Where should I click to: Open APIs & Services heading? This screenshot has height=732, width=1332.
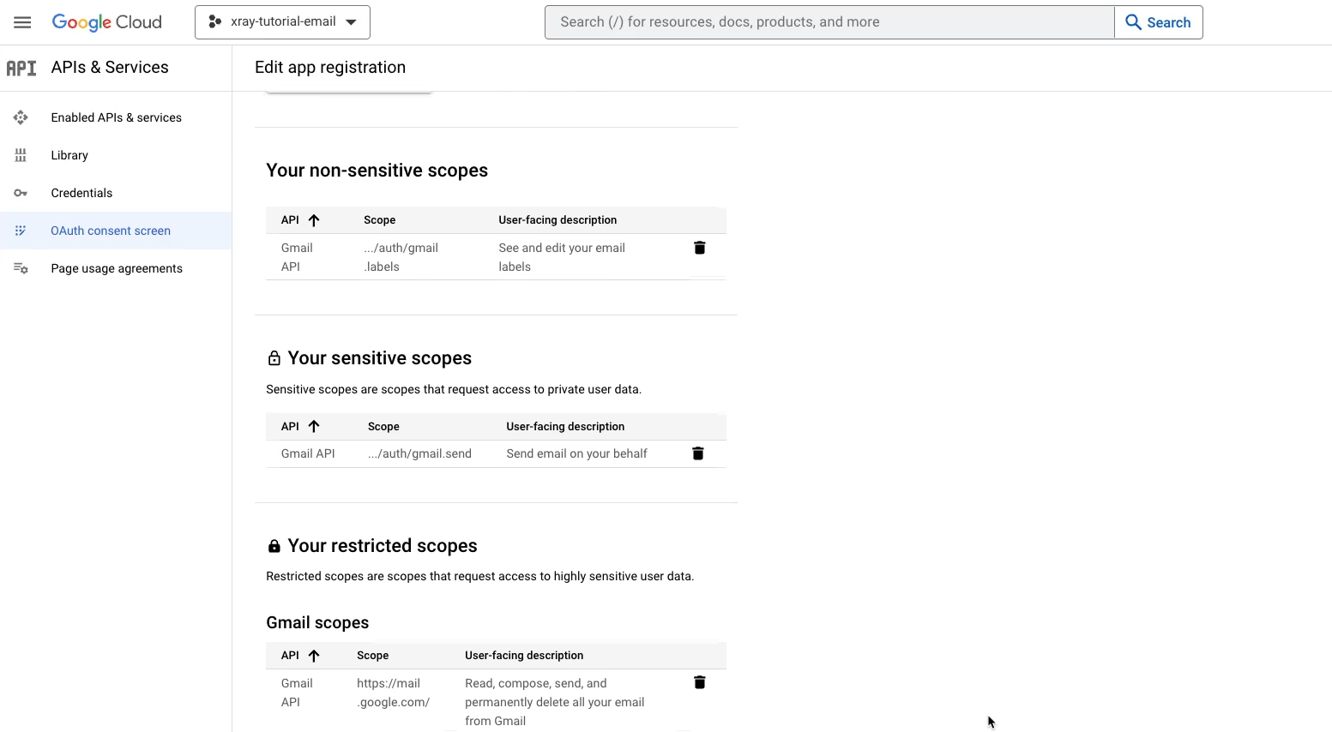(110, 68)
